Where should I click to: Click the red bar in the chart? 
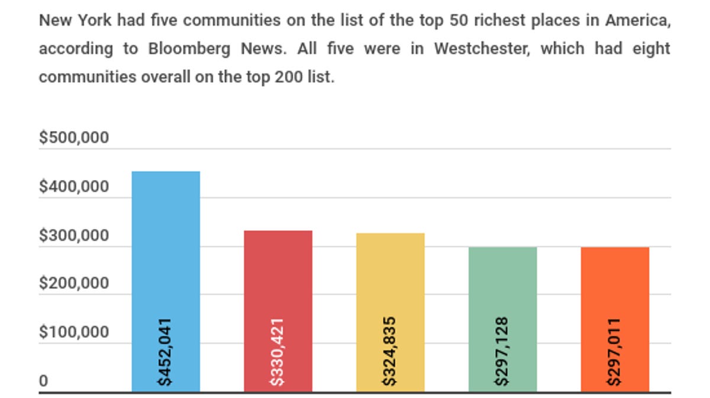[x=278, y=272]
